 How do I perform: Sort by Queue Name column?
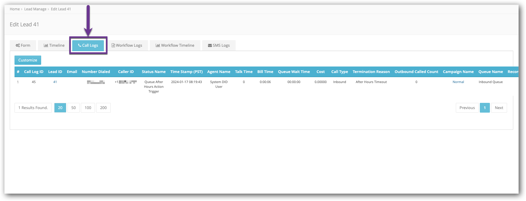click(491, 72)
